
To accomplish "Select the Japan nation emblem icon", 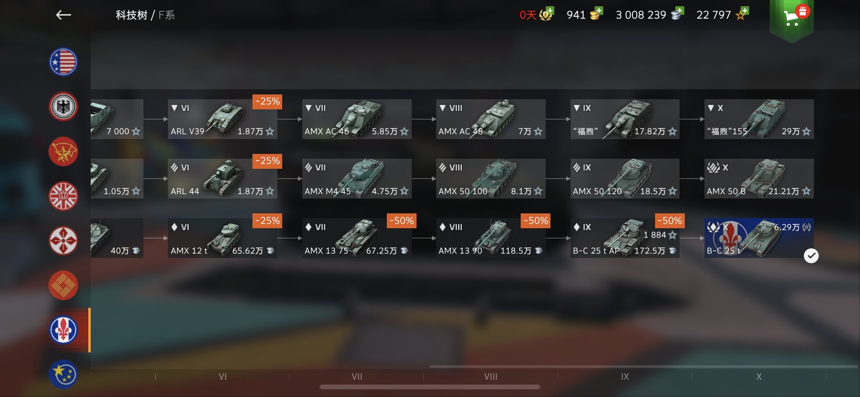I will [63, 241].
